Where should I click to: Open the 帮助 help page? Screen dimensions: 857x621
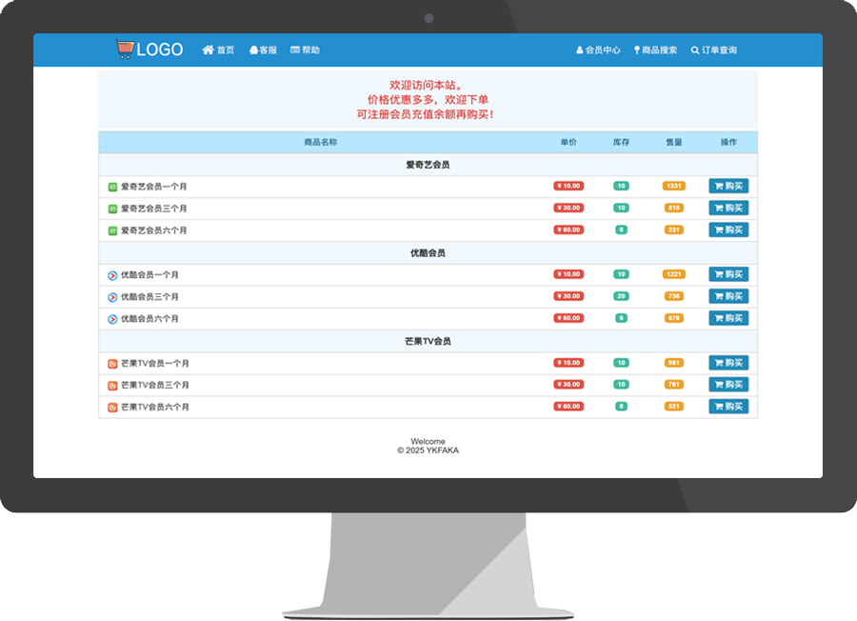305,50
